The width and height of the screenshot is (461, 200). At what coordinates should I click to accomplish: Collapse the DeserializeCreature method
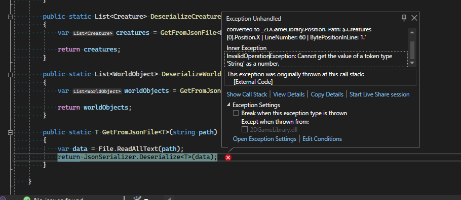10,17
